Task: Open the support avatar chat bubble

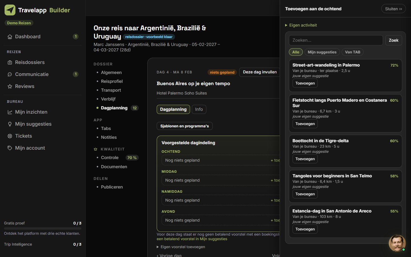Action: coord(397,243)
